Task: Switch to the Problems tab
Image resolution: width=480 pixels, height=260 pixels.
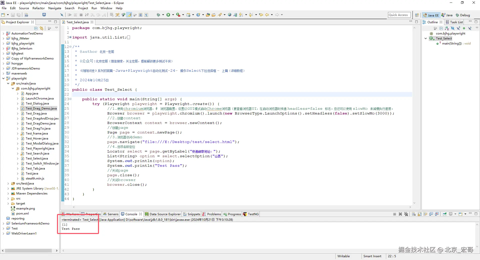Action: (211, 214)
